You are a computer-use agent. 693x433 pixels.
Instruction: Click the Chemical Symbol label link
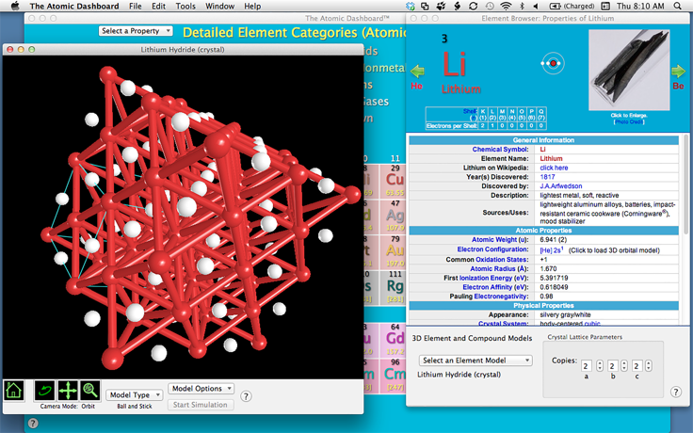(x=500, y=150)
